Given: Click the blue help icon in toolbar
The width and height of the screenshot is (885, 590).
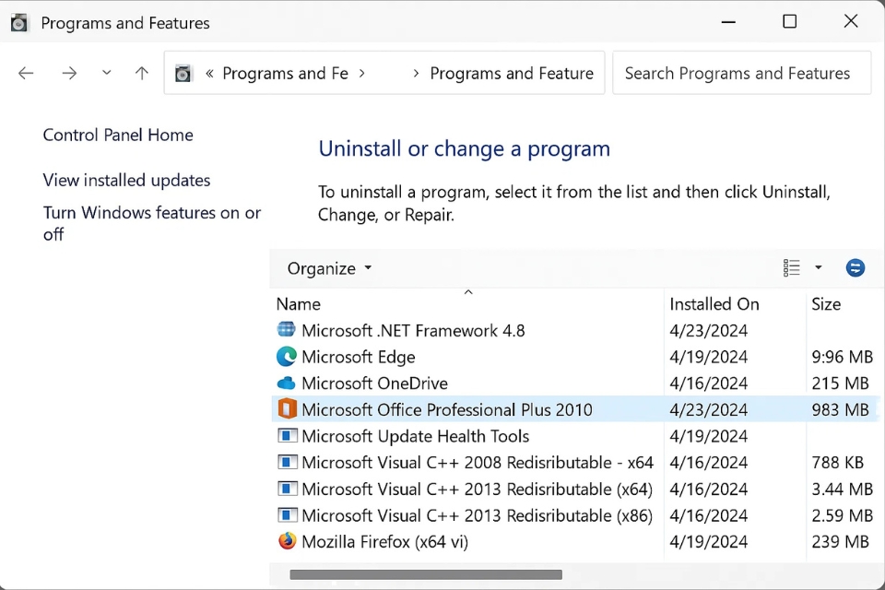Looking at the screenshot, I should pos(855,268).
